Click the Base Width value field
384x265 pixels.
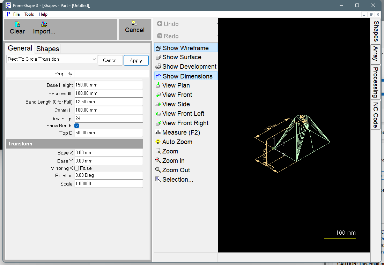[x=109, y=93]
